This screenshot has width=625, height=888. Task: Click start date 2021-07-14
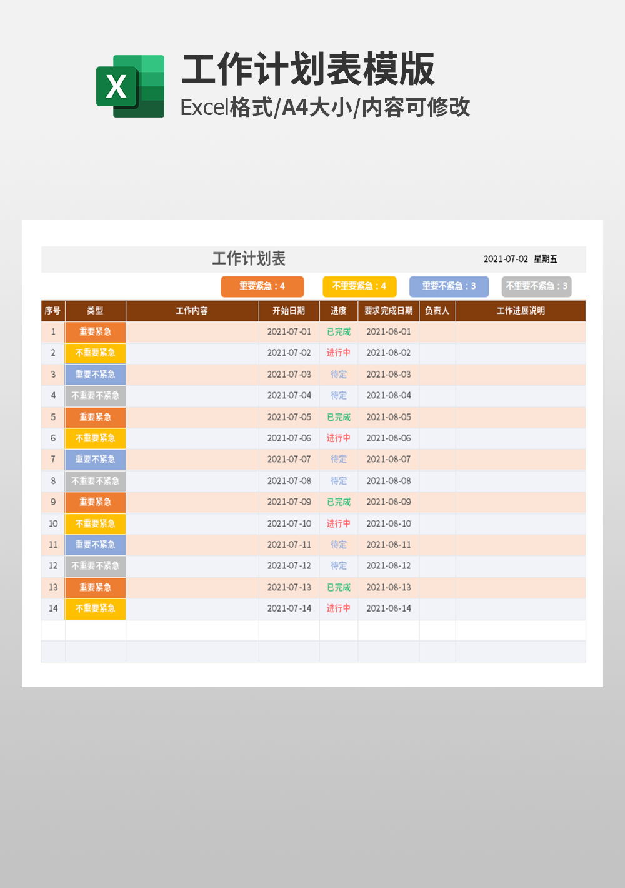tap(289, 608)
